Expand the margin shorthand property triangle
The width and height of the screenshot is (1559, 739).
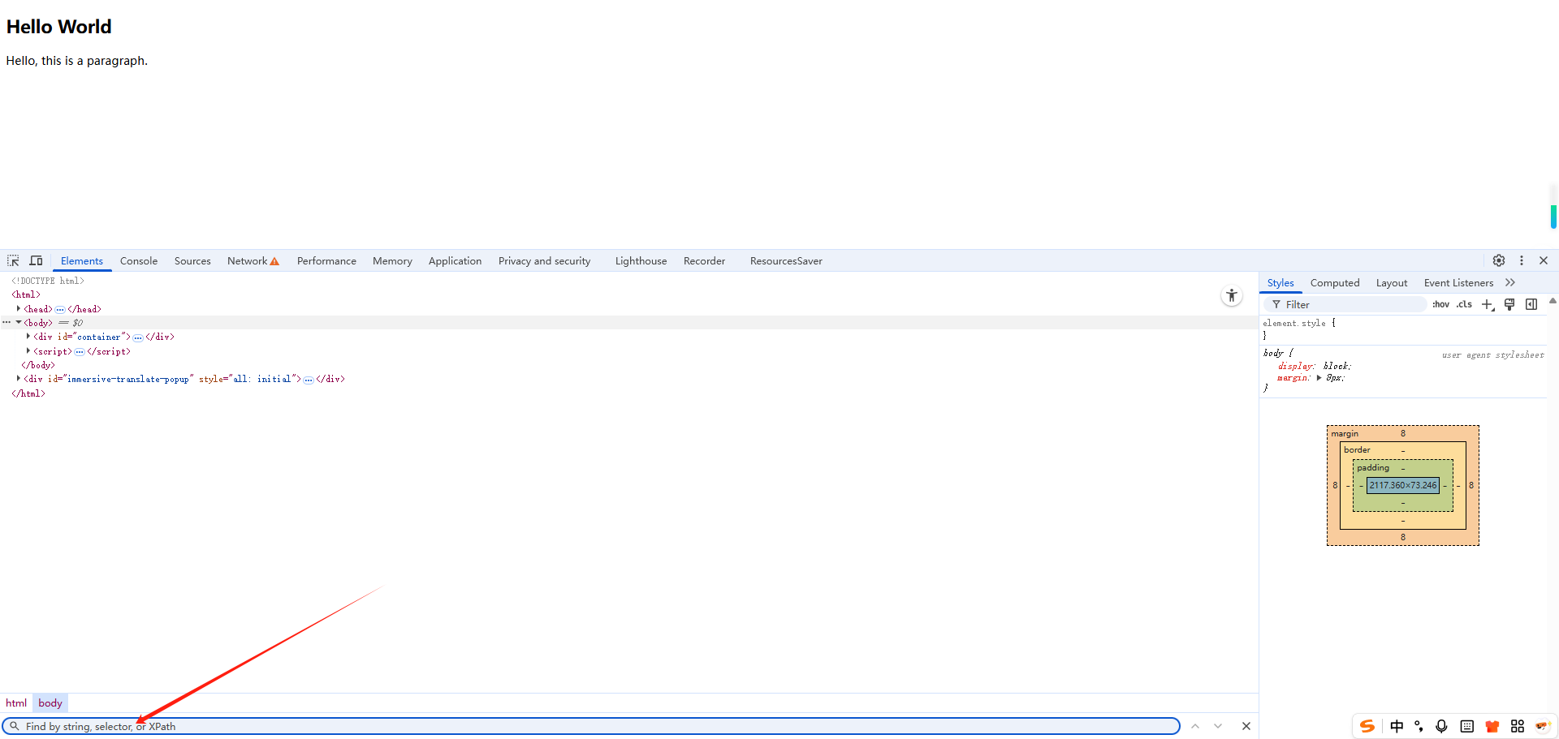tap(1319, 377)
